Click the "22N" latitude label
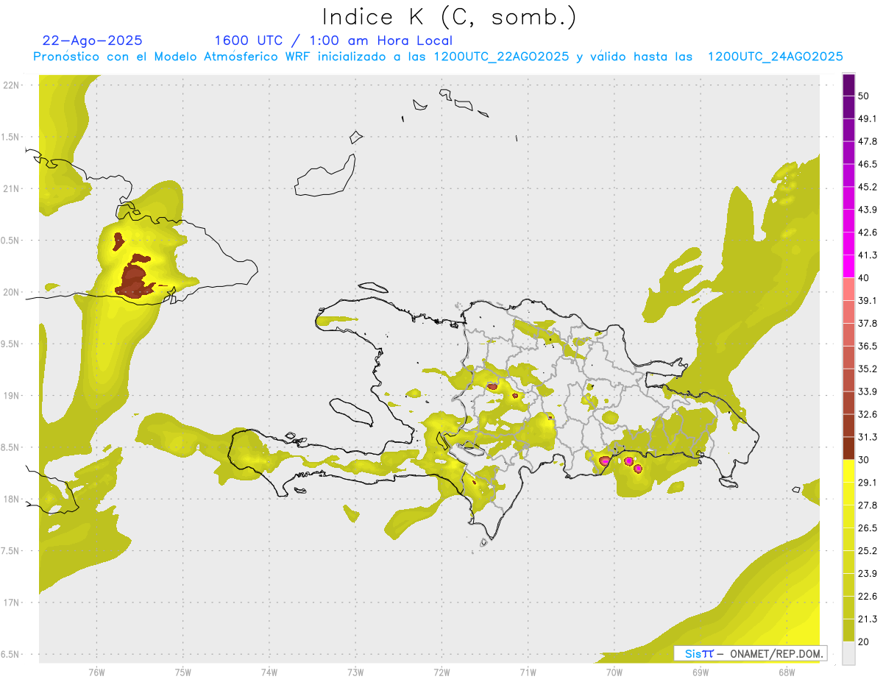The image size is (883, 682). [11, 85]
